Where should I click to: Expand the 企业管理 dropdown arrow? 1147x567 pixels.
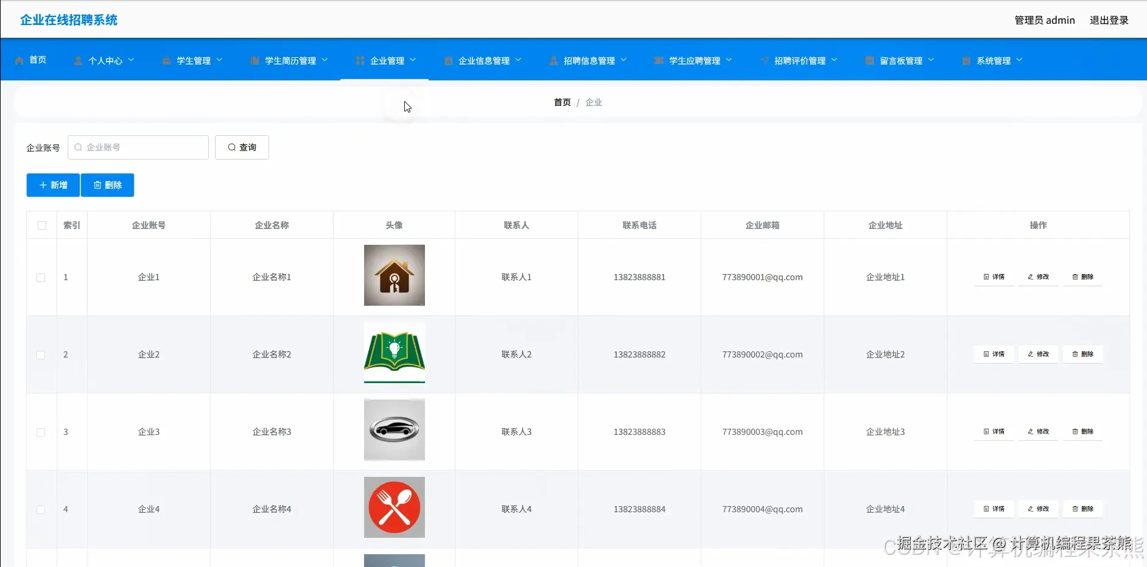click(413, 60)
